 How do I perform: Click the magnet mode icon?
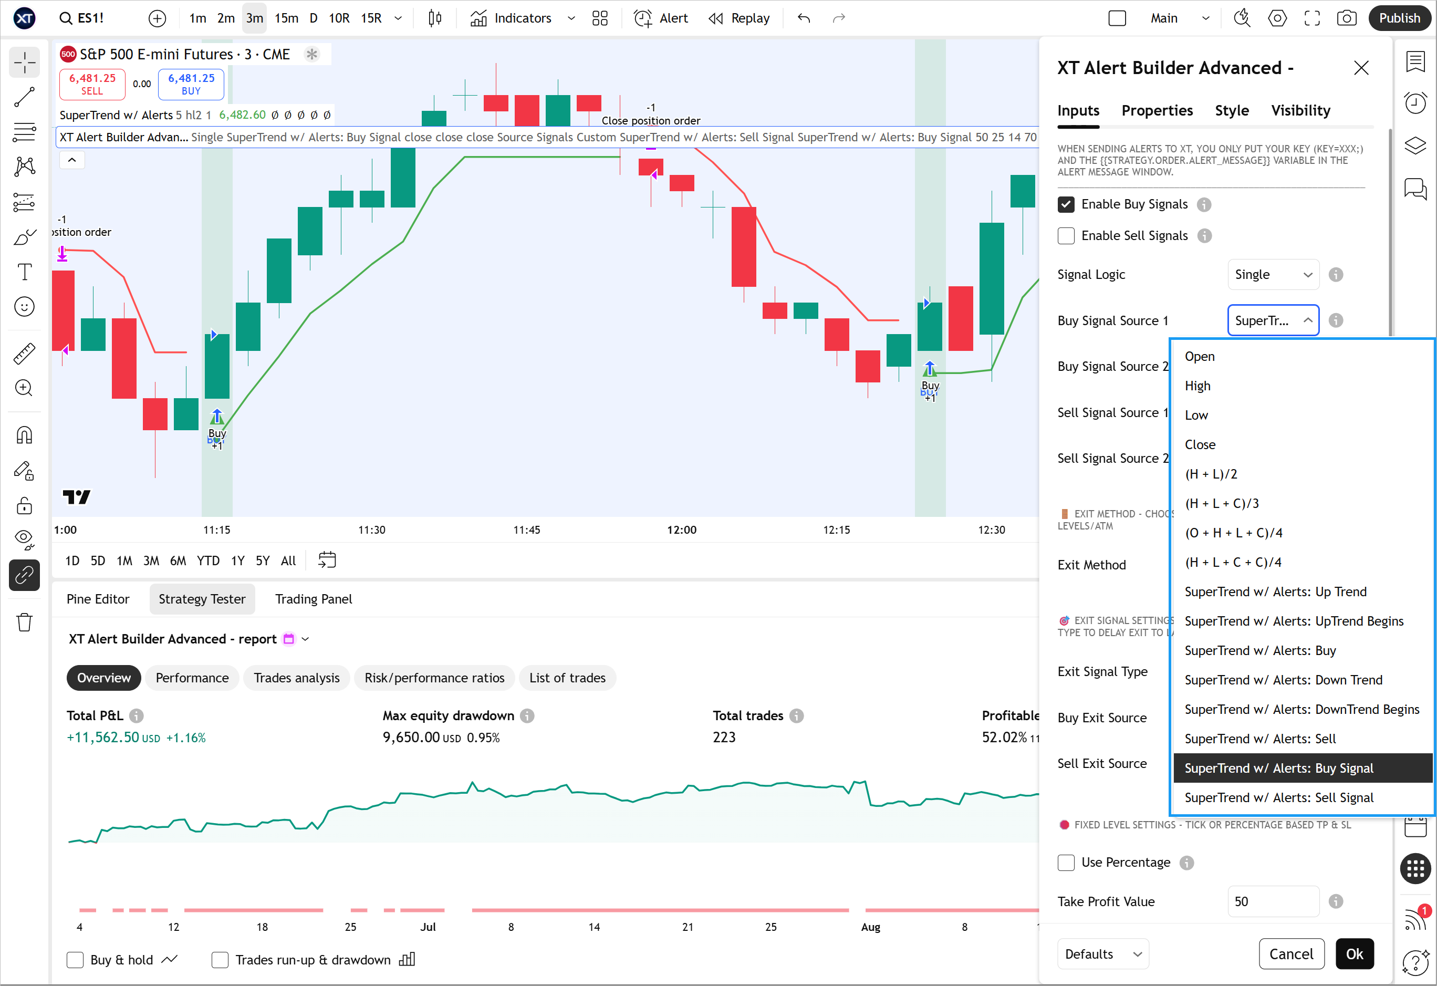click(x=25, y=435)
